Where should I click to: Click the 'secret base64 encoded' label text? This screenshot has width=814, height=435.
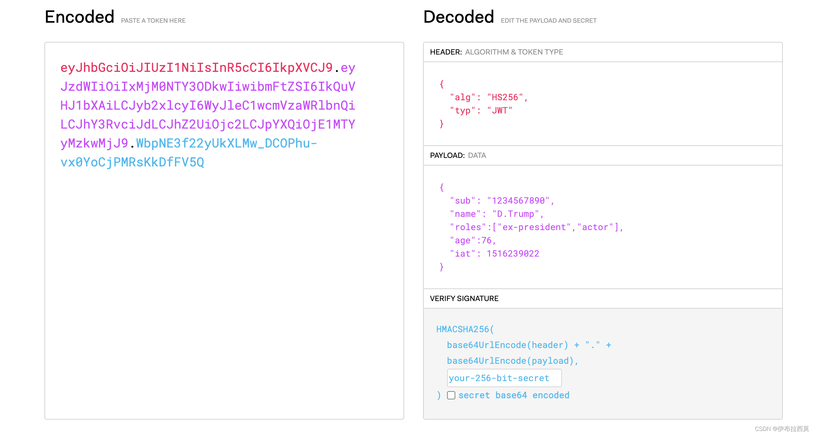(x=514, y=395)
